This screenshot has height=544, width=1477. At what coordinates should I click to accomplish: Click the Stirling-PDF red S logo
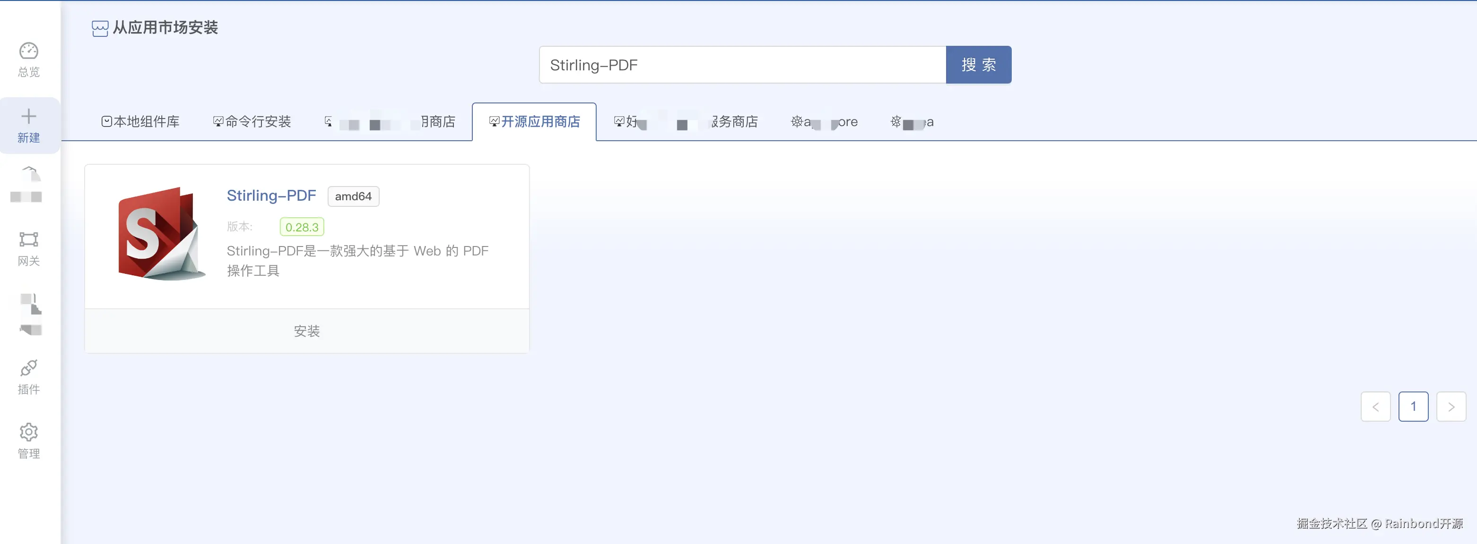click(x=160, y=234)
